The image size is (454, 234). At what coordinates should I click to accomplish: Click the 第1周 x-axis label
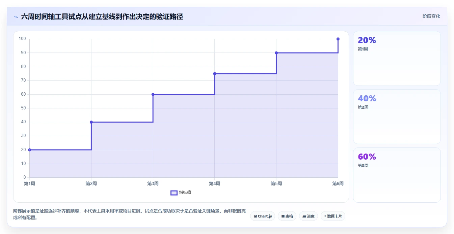click(x=30, y=184)
